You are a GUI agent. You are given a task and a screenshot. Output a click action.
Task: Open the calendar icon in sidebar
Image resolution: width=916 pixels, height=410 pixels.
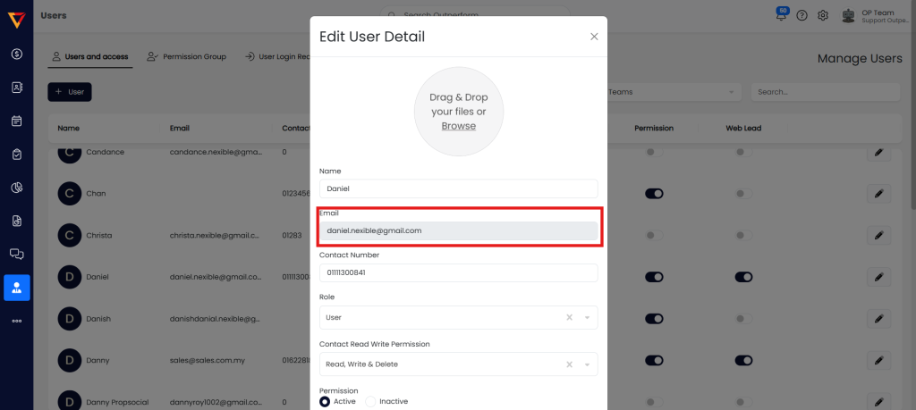16,121
